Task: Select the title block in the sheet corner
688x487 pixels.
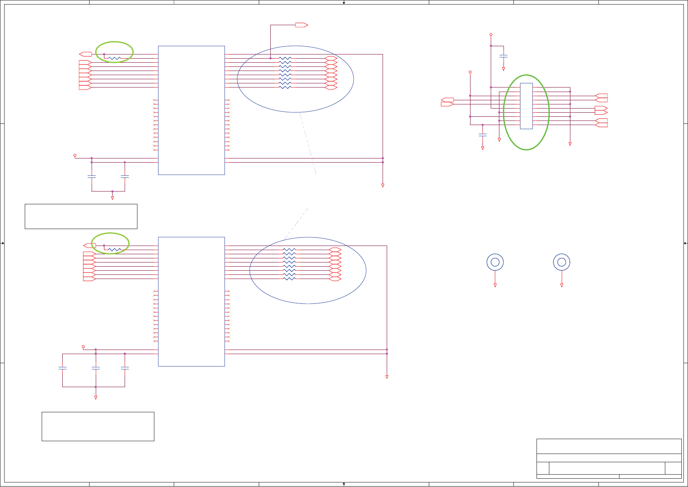Action: (x=609, y=459)
